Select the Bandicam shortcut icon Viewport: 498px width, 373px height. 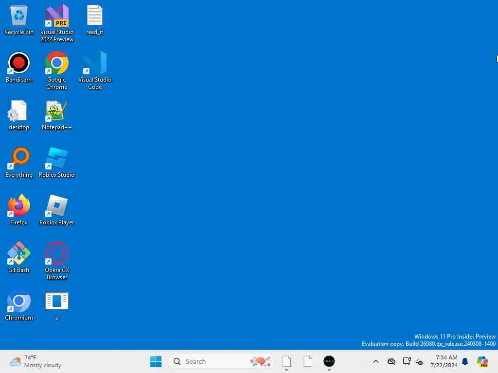point(19,68)
